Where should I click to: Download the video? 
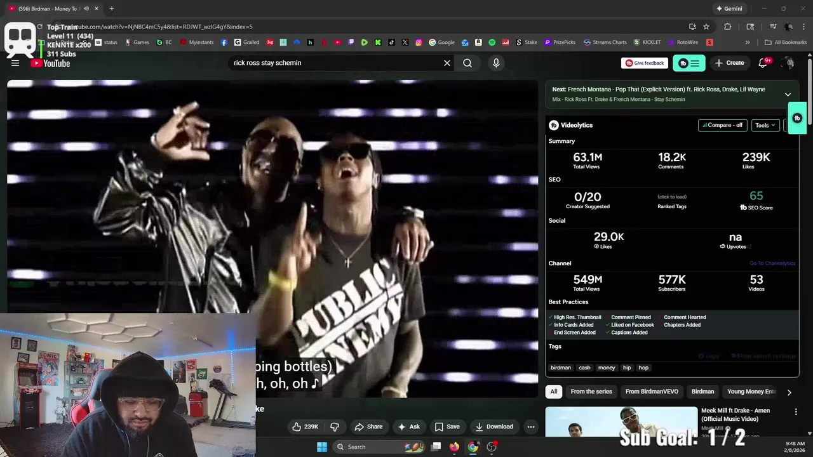pyautogui.click(x=494, y=427)
